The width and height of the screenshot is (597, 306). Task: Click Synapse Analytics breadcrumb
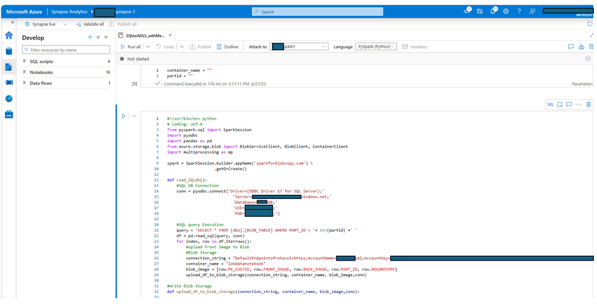coord(69,12)
